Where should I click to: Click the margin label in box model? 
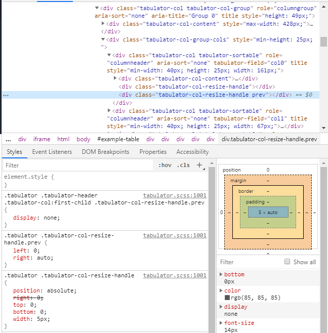click(x=238, y=181)
